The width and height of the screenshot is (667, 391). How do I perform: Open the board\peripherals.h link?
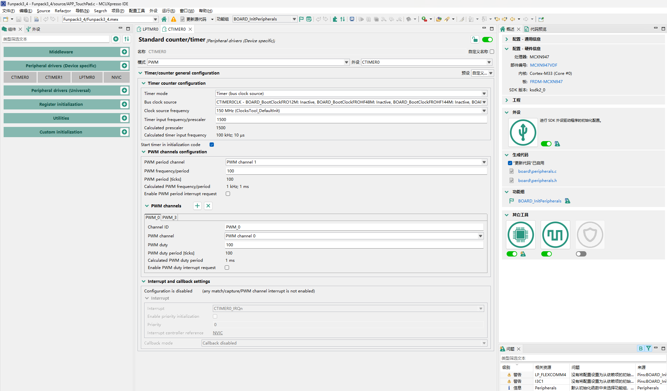pos(537,181)
